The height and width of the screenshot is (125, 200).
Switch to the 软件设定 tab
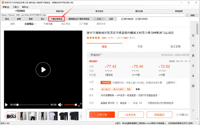tap(100, 11)
